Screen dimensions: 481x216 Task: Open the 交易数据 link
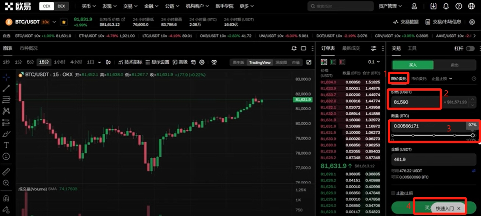pyautogui.click(x=406, y=22)
